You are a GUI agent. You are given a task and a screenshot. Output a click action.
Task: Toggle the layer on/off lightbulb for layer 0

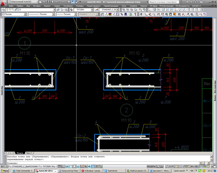7,10
